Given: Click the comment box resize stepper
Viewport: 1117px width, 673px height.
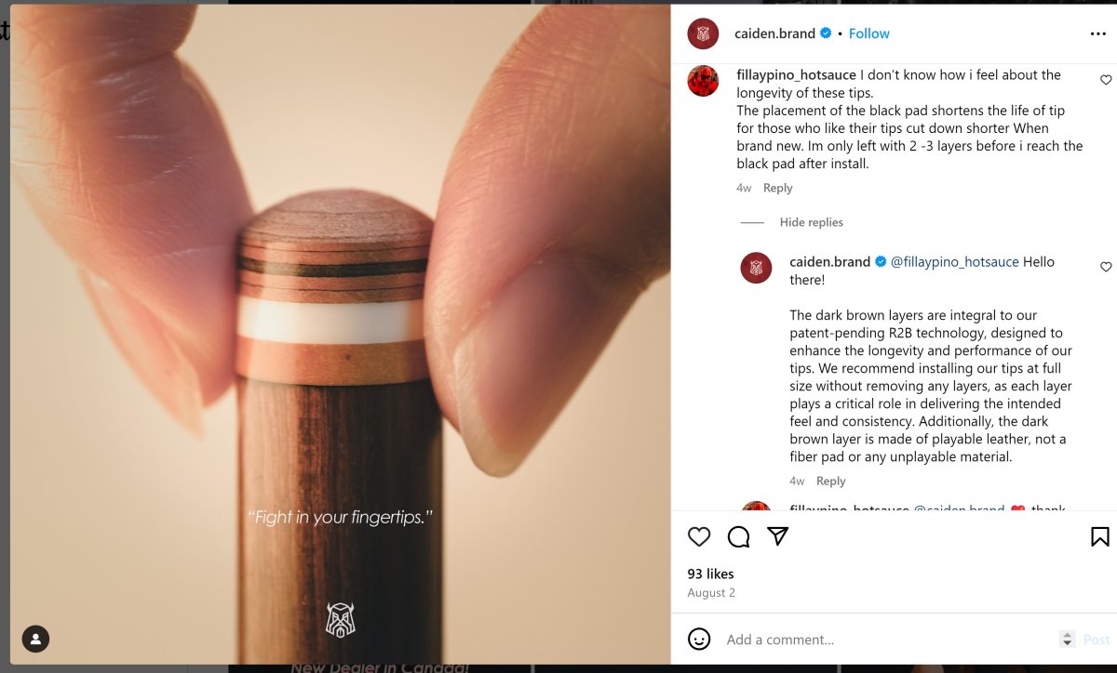Looking at the screenshot, I should [x=1068, y=639].
